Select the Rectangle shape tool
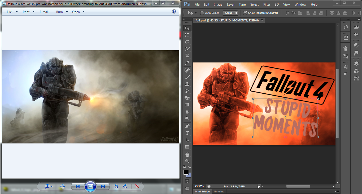Screen dimensions: 362x194 pyautogui.click(x=187, y=147)
